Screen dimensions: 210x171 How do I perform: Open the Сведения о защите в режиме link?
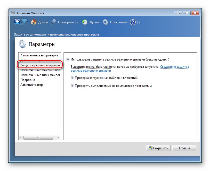coord(175,67)
